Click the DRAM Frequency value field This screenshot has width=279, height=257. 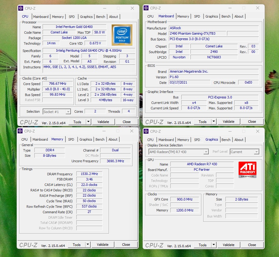pyautogui.click(x=89, y=174)
